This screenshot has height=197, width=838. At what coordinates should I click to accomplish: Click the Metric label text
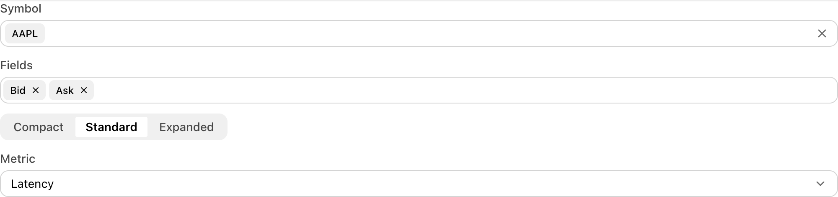point(18,159)
